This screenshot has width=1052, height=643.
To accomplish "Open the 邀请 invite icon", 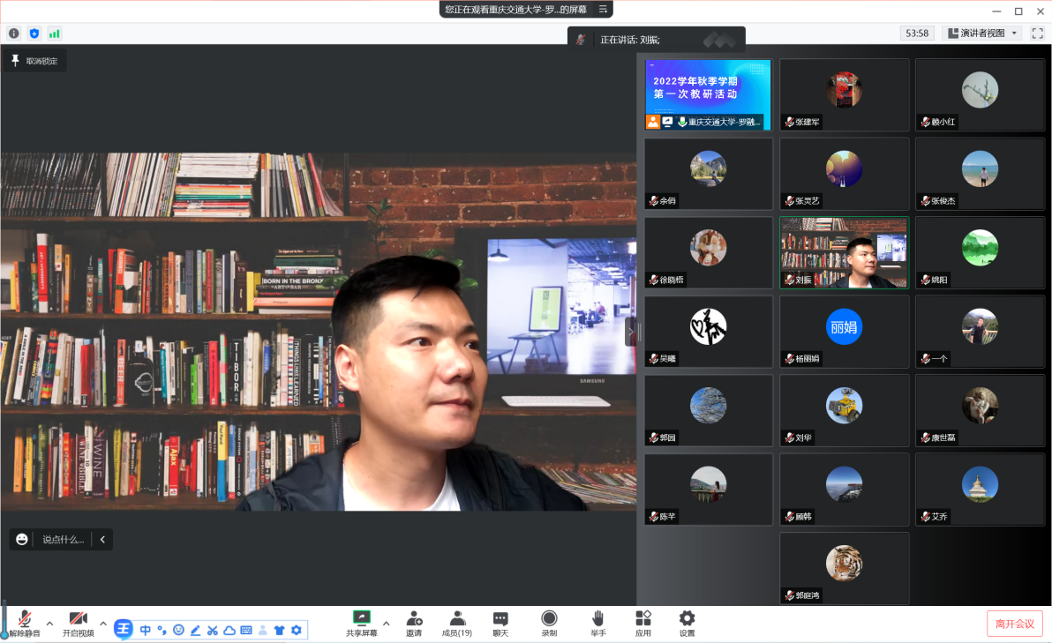I will 413,618.
